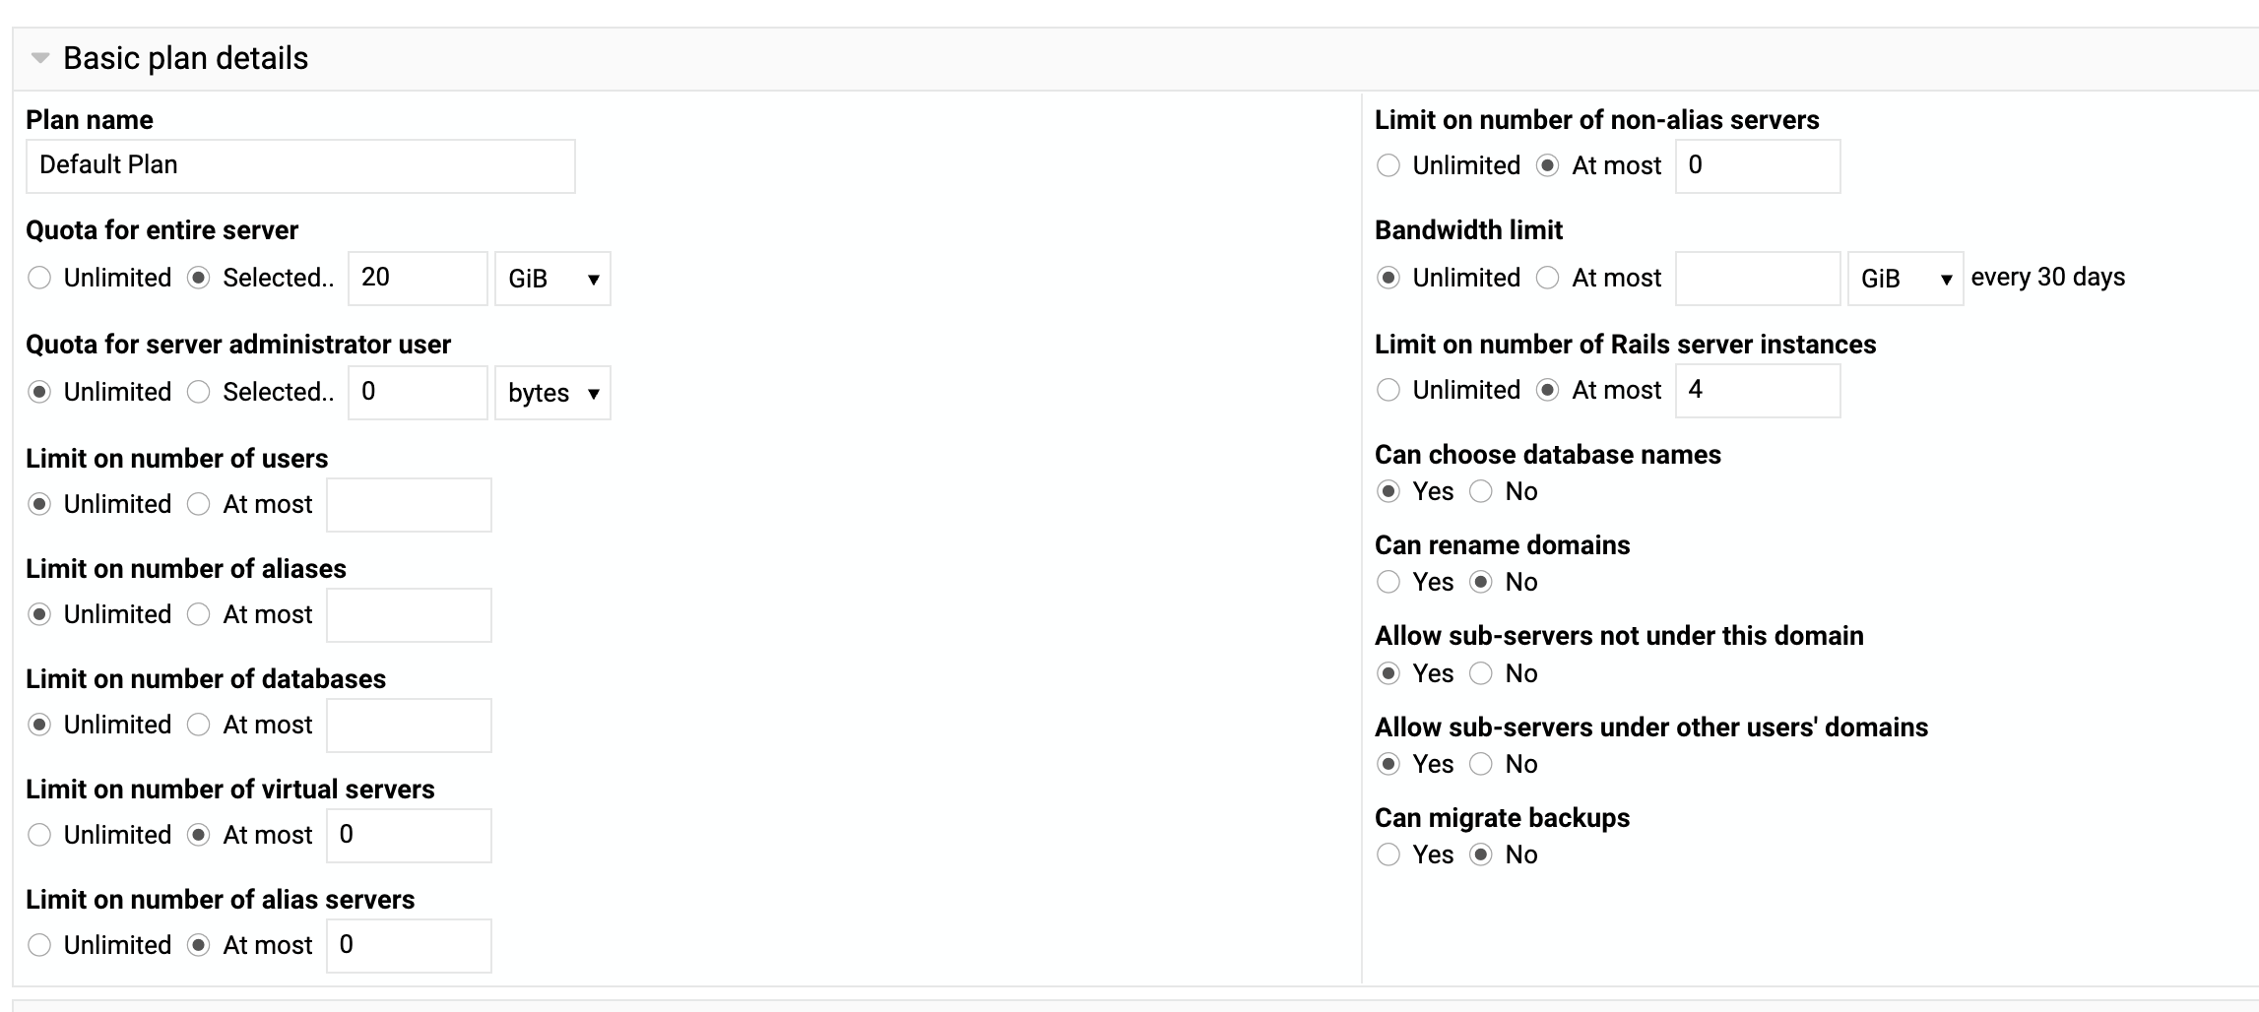The width and height of the screenshot is (2259, 1012).
Task: Select Yes for Can rename domains
Action: (x=1388, y=583)
